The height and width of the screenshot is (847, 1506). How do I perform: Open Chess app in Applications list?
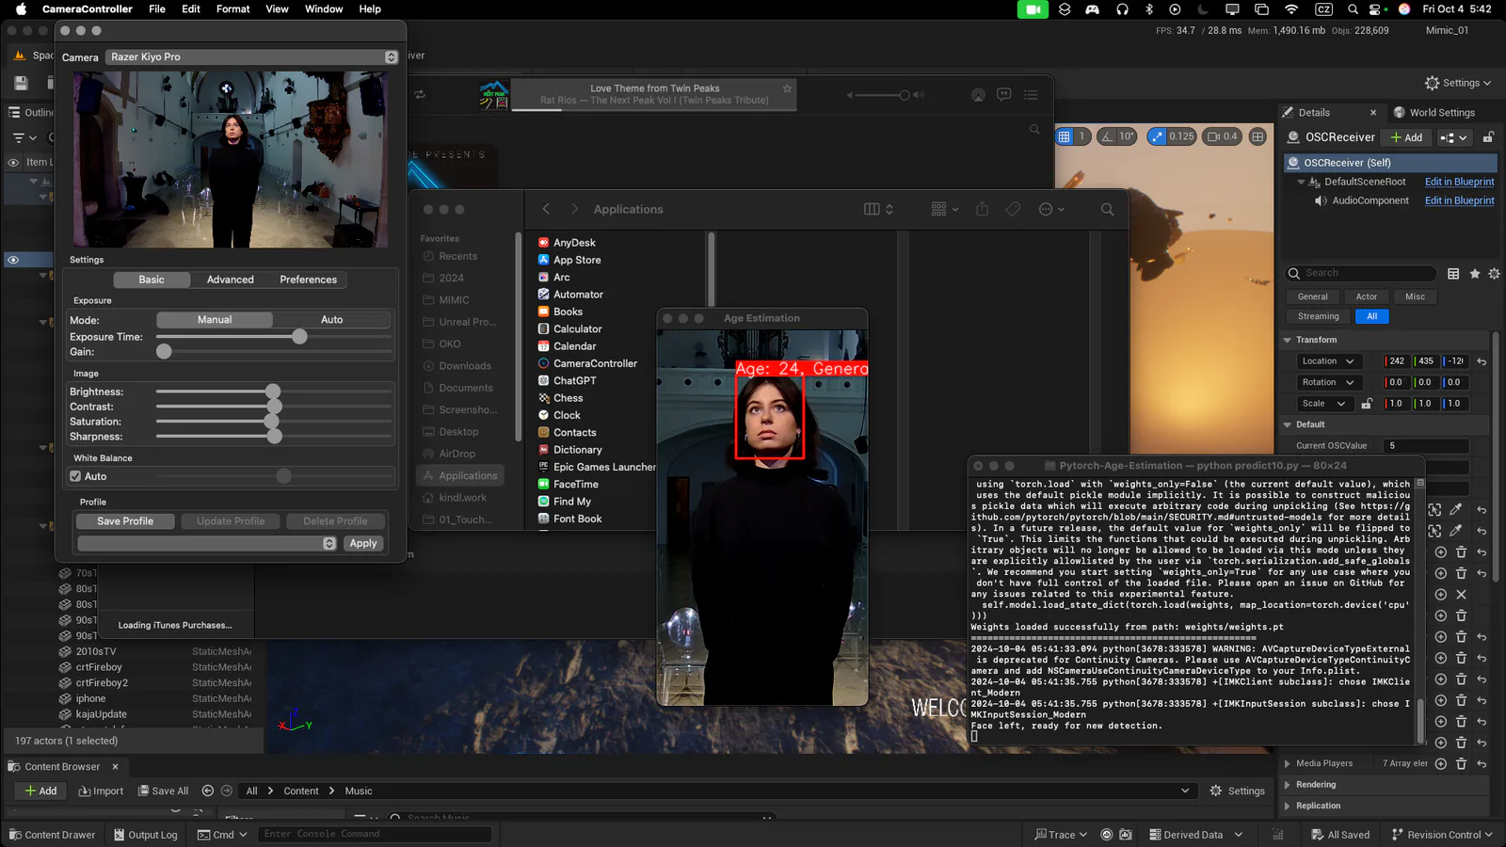pos(568,398)
